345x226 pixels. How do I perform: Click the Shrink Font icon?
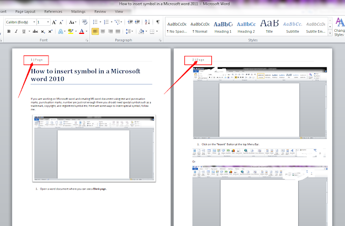coord(61,22)
